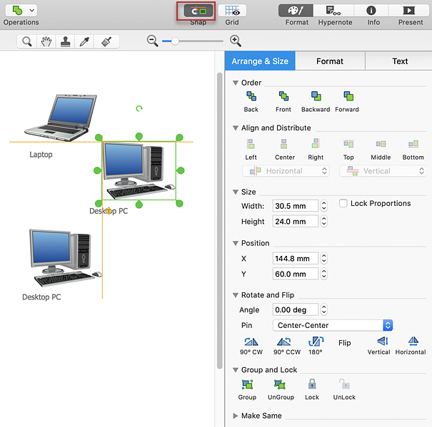Select the hand pan tool
The image size is (432, 427).
[46, 41]
